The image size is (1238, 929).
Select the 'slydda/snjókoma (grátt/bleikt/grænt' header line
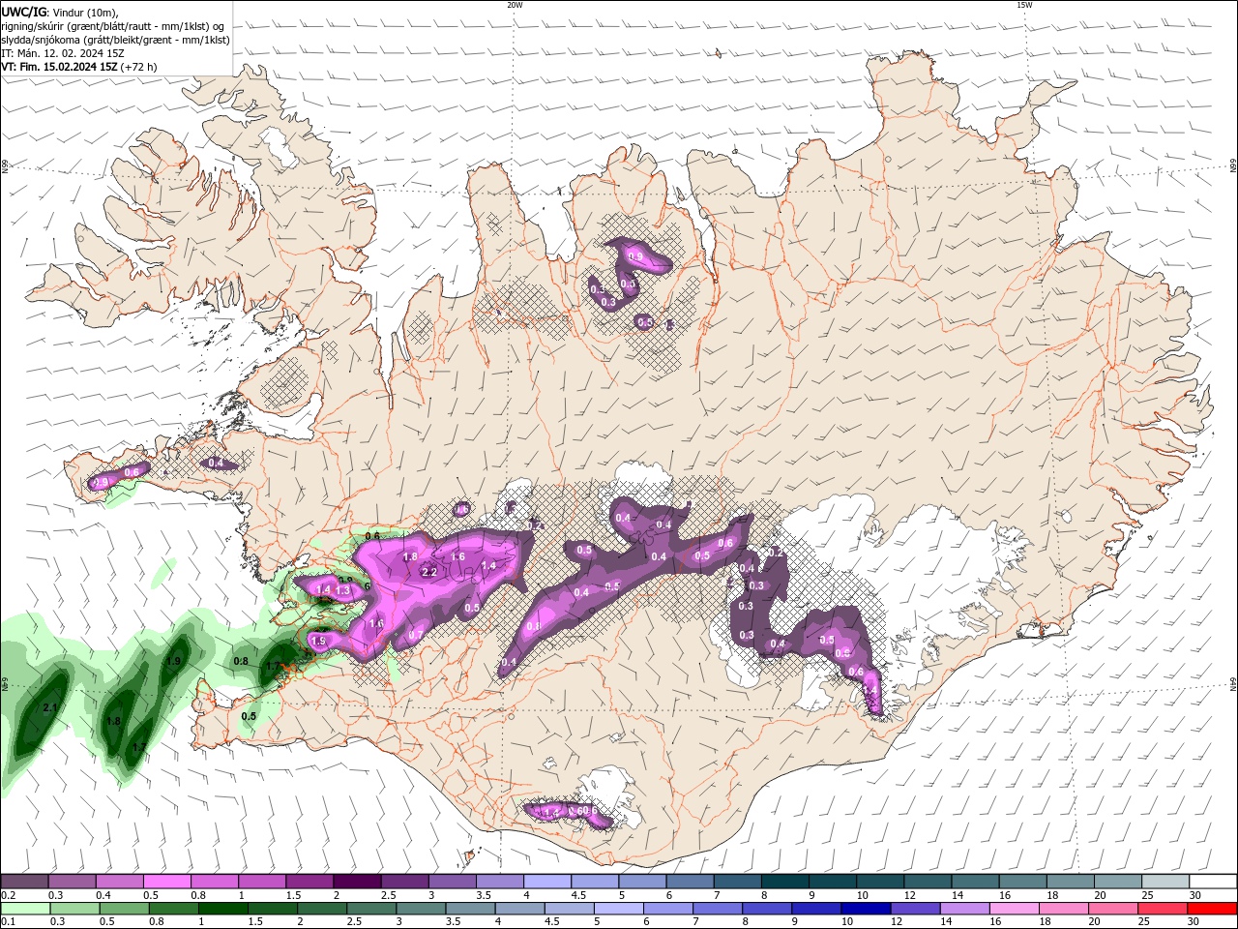(x=116, y=40)
